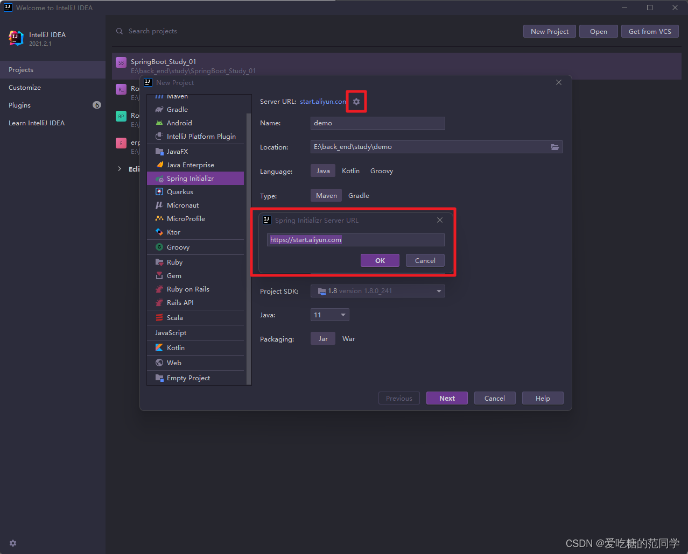Click the search magnifier icon in Welcome window
Screen dimensions: 688x554
click(120, 31)
